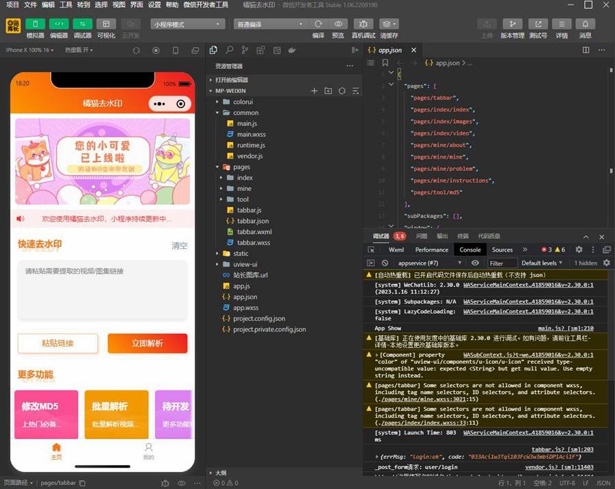Open the messages (消息) bell
Screen dimensions: 615x489
tap(585, 25)
